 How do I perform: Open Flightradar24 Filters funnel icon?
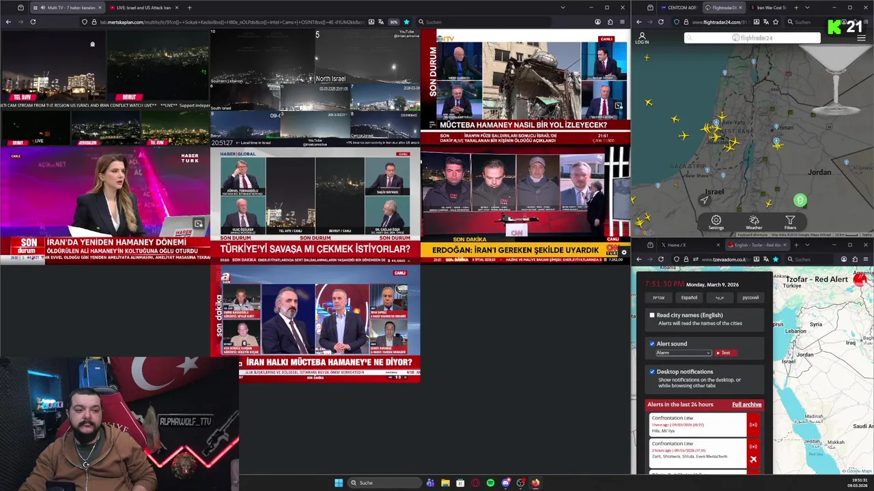pyautogui.click(x=790, y=222)
